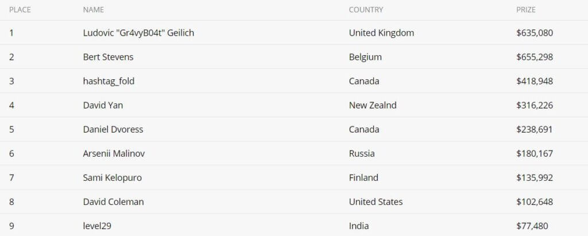Click the COUNTRY column header
Image resolution: width=588 pixels, height=236 pixels.
point(366,10)
